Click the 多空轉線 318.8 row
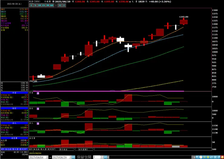This screenshot has height=159, width=224. [x=14, y=28]
